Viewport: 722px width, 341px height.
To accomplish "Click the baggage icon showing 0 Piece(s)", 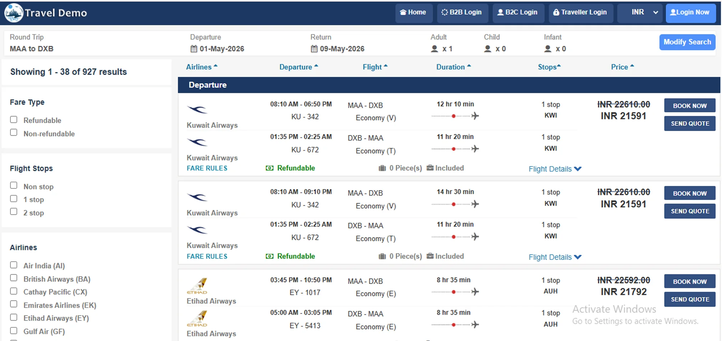I will (x=382, y=168).
